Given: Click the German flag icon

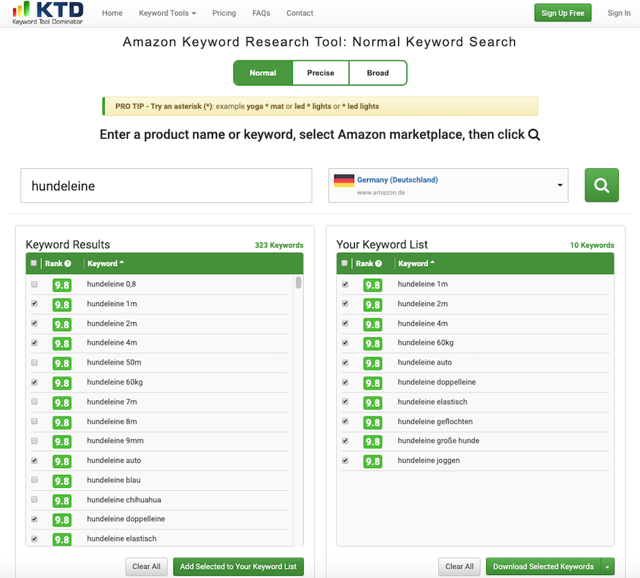Looking at the screenshot, I should click(344, 180).
